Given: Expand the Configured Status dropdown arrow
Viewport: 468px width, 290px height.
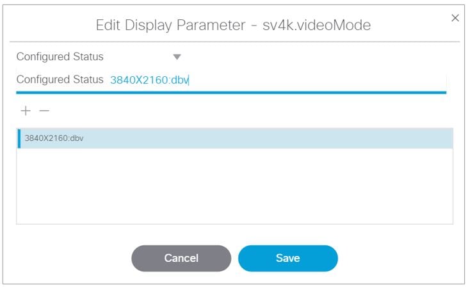Looking at the screenshot, I should [177, 57].
